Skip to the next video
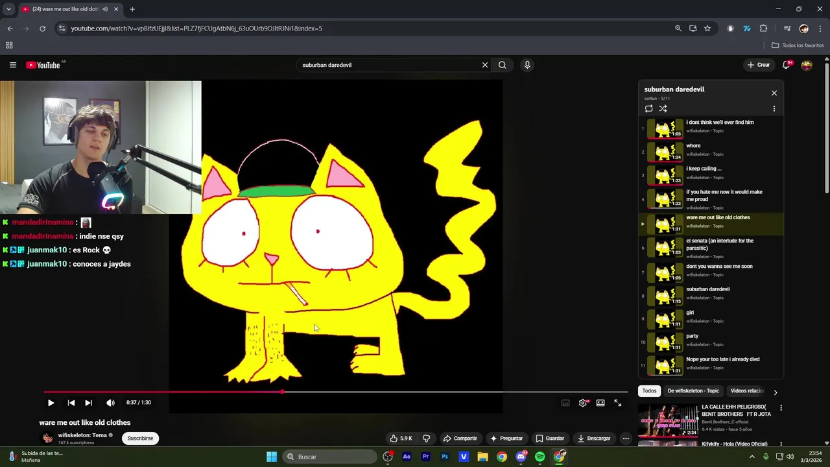Screen dimensions: 830x467 (89, 403)
